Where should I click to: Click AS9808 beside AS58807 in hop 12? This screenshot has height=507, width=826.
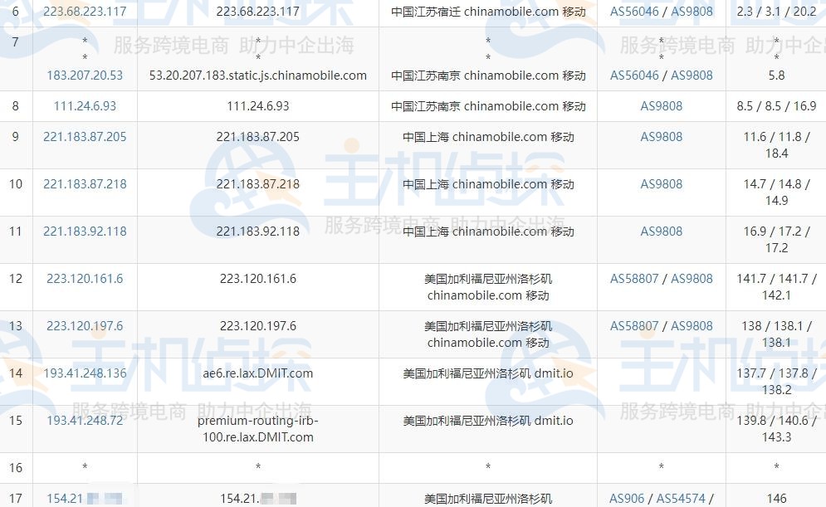coord(692,279)
